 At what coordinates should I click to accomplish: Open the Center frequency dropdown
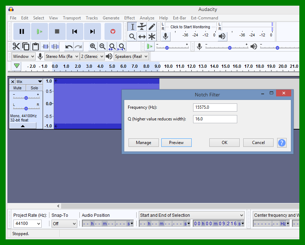pos(276,215)
